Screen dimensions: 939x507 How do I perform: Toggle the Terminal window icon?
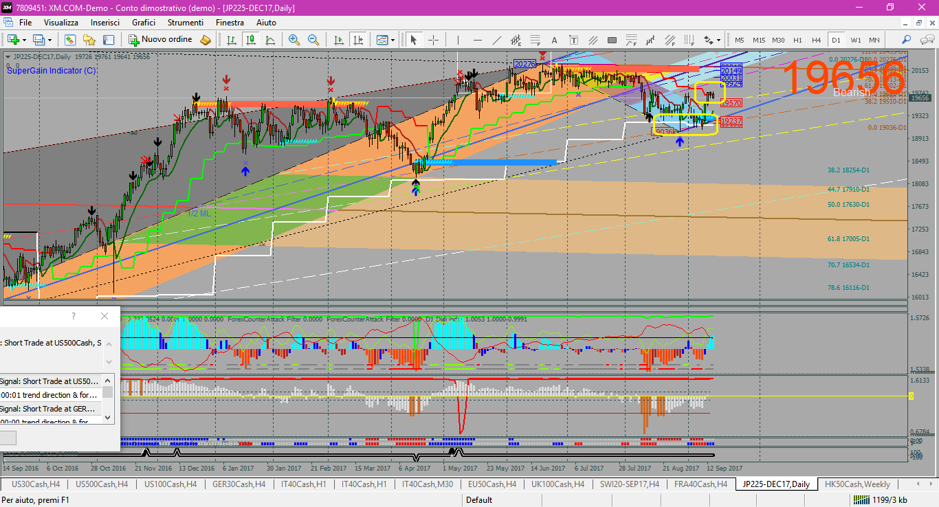(109, 39)
